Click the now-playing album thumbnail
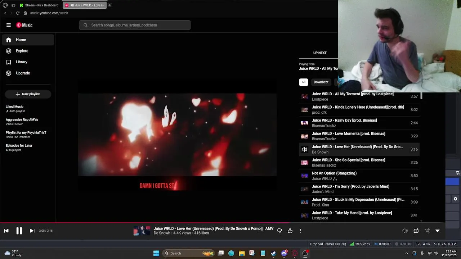 click(x=142, y=231)
